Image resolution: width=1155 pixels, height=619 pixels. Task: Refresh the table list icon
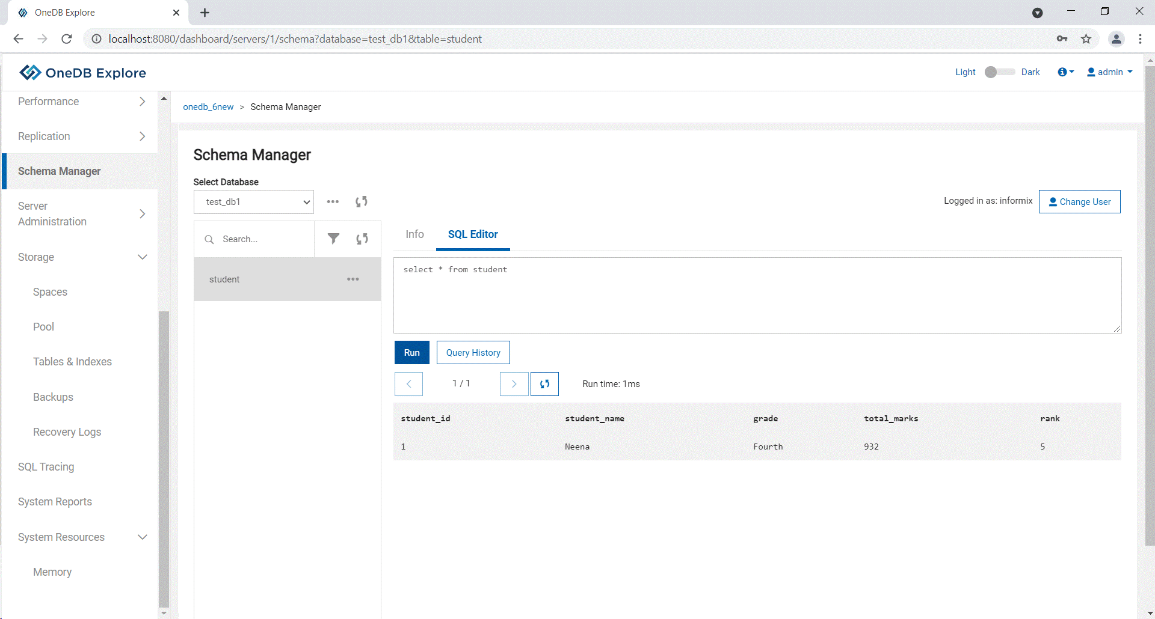[x=362, y=239]
